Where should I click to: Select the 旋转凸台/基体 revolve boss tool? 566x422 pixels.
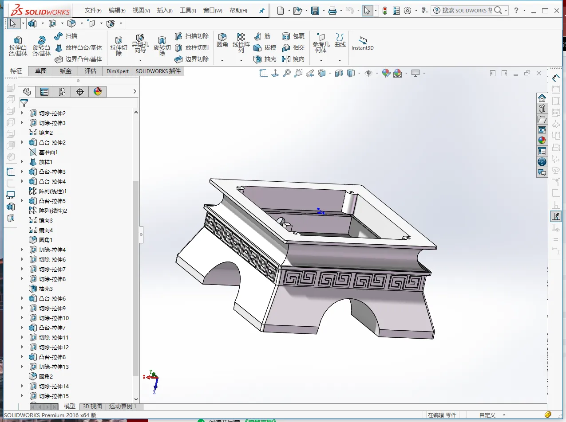[41, 46]
